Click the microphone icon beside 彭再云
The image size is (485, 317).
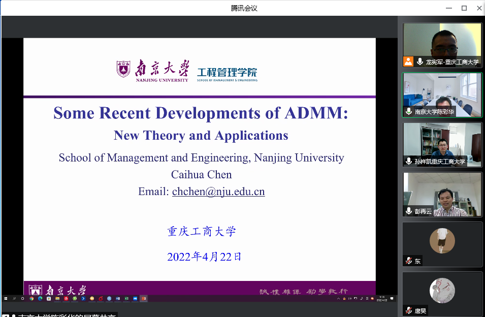point(409,211)
